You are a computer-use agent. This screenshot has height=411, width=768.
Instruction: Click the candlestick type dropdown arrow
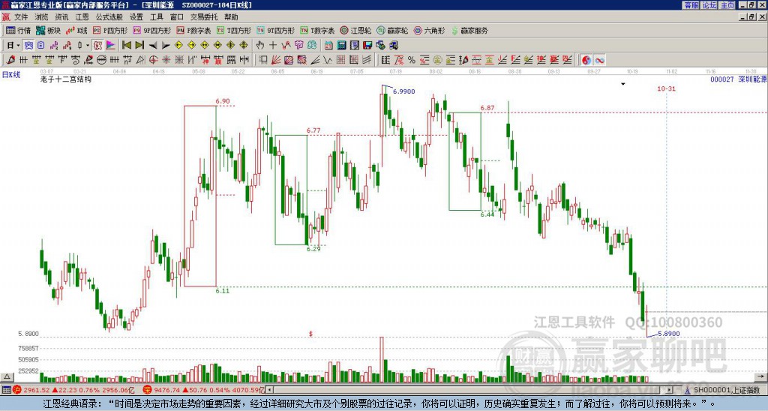pos(88,45)
